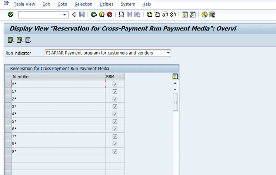Image resolution: width=276 pixels, height=175 pixels.
Task: Toggle BRM checkbox for identifier 0*
Action: 115,84
